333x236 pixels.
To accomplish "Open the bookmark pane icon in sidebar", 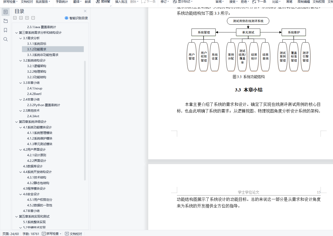I will tap(6, 30).
